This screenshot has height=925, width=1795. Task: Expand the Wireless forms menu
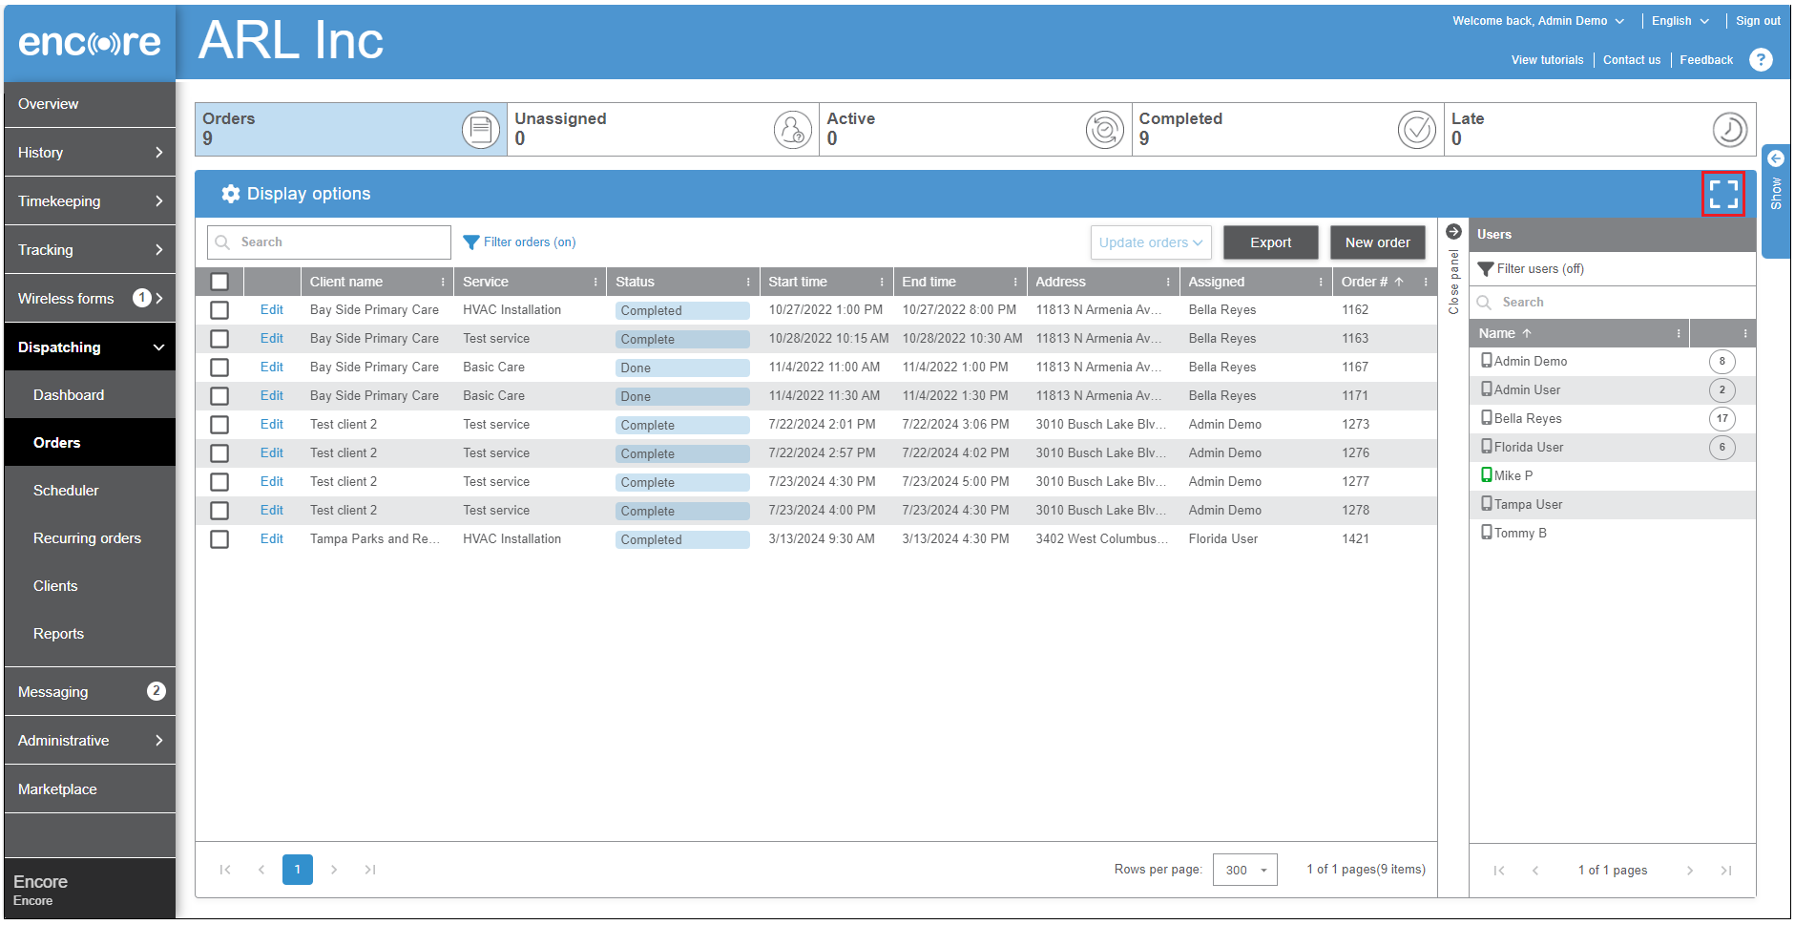pyautogui.click(x=90, y=299)
